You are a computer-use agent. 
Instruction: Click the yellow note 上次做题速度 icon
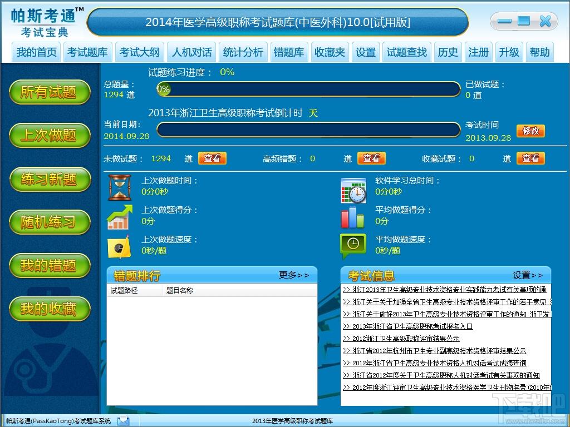[119, 247]
